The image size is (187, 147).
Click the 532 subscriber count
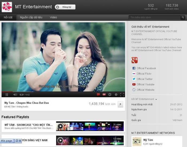(151, 5)
